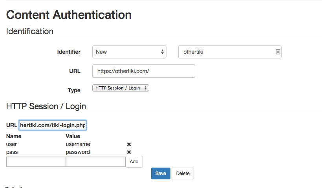The height and width of the screenshot is (188, 322).
Task: Focus the empty Name input field
Action: click(36, 162)
